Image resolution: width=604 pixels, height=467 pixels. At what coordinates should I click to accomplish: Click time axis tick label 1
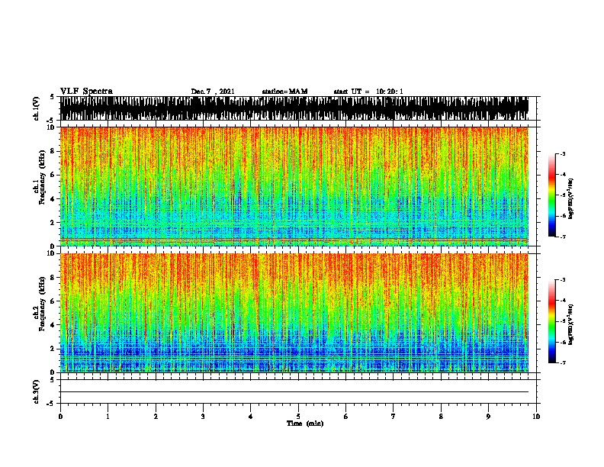click(x=108, y=416)
